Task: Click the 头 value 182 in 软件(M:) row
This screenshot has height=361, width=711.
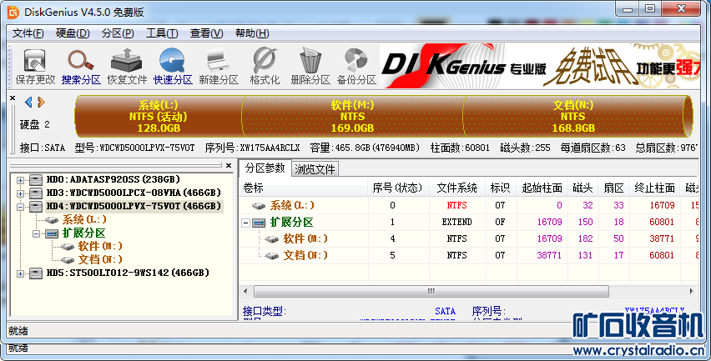Action: pyautogui.click(x=585, y=238)
